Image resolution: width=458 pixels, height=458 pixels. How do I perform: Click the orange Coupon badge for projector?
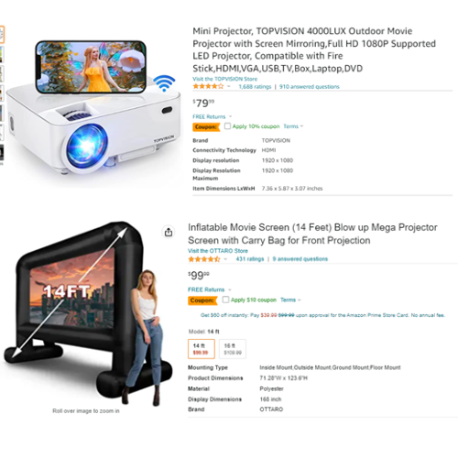206,126
